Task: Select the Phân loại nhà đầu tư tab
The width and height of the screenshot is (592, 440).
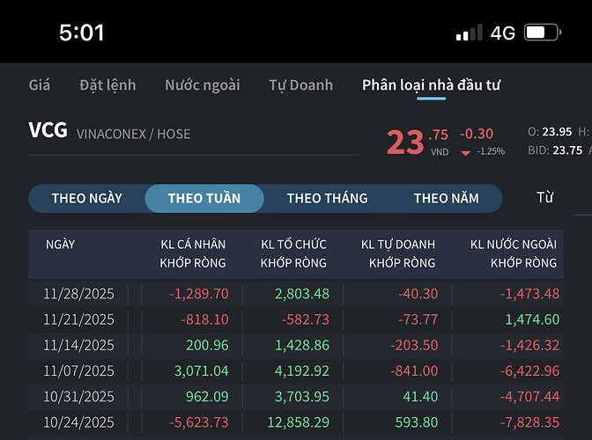Action: point(431,85)
